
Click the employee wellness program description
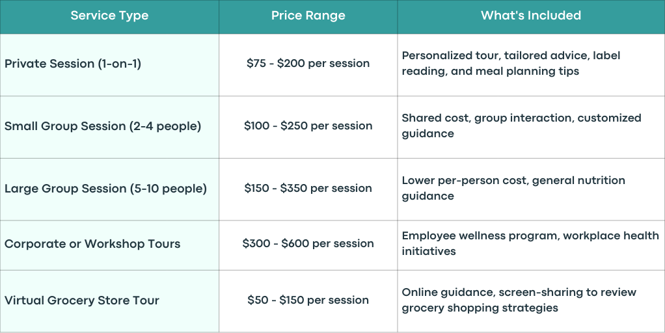[x=530, y=244]
